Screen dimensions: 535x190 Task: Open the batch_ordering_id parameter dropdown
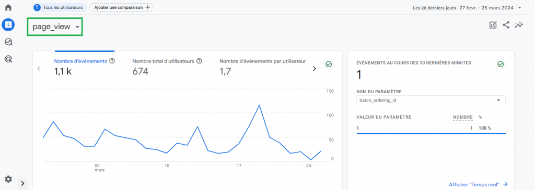[x=431, y=100]
